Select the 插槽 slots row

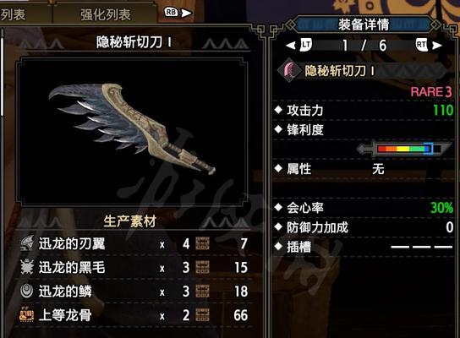(x=364, y=247)
